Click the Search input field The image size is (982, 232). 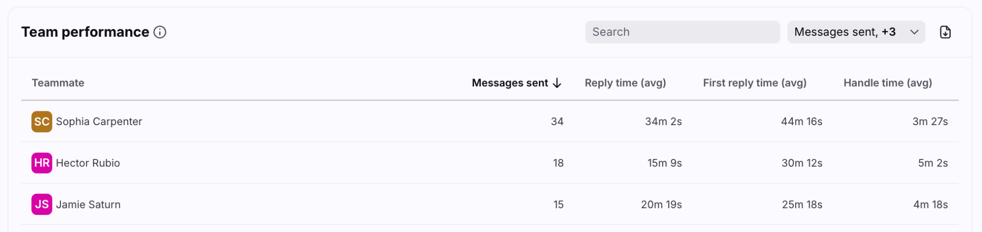click(x=682, y=32)
